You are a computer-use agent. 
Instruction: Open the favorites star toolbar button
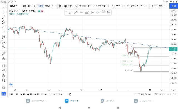(4, 94)
